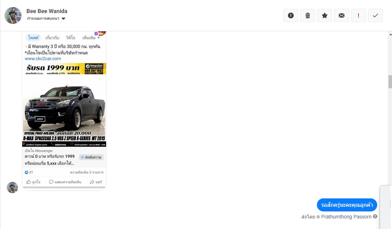The height and width of the screenshot is (229, 392).
Task: Click แสดงความคิดเห็น comment button
Action: click(x=65, y=182)
